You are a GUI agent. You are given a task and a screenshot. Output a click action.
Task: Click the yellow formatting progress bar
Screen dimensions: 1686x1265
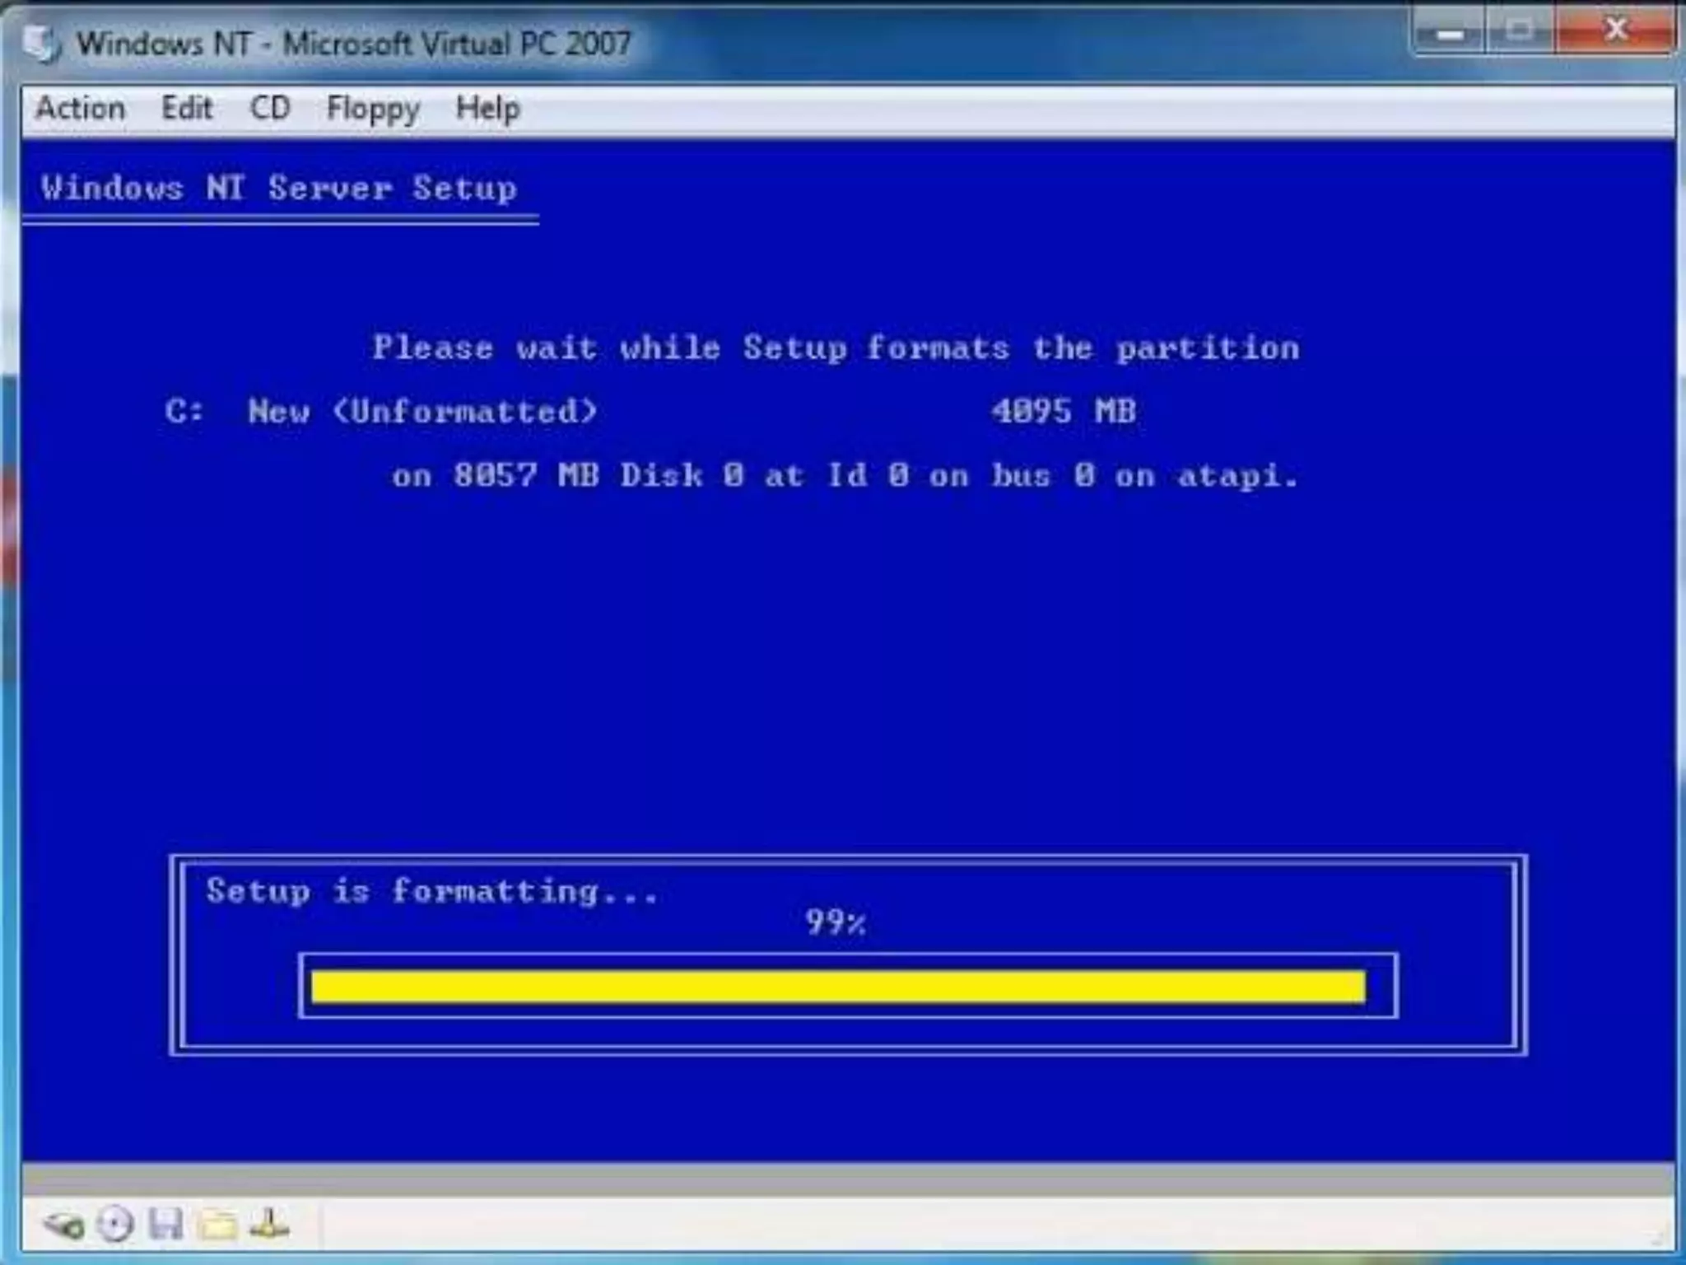837,987
